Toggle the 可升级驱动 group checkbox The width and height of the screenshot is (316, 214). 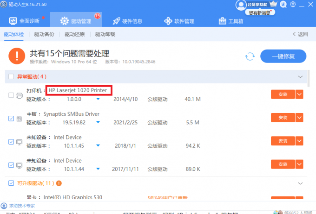point(11,183)
